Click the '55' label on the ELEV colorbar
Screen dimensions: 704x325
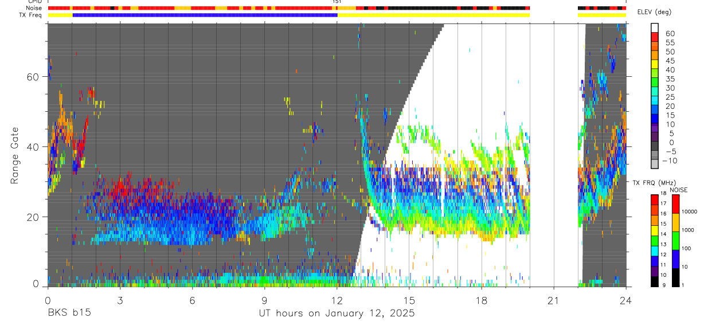click(670, 42)
